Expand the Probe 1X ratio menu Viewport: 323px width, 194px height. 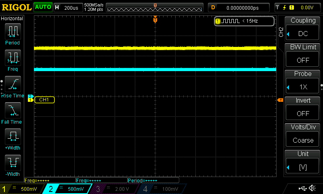tap(303, 82)
